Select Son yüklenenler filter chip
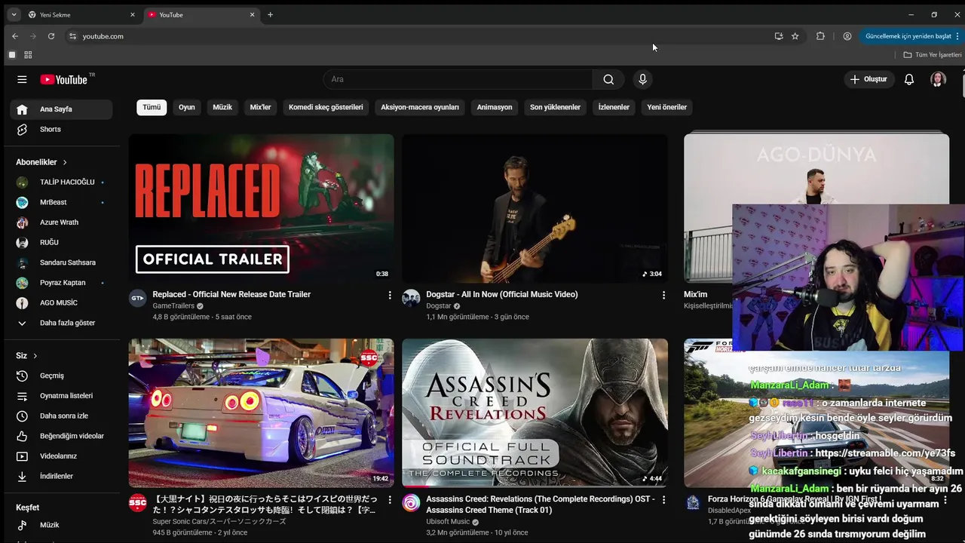Image resolution: width=965 pixels, height=543 pixels. pyautogui.click(x=555, y=107)
